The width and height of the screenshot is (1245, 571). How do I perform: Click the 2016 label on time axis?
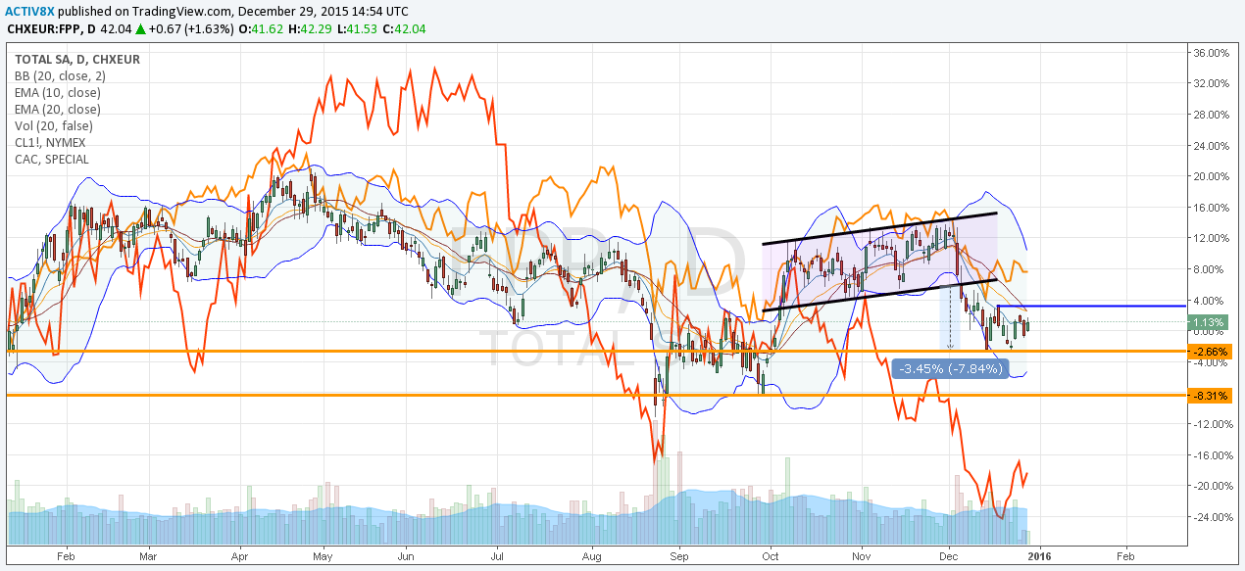click(x=1038, y=554)
